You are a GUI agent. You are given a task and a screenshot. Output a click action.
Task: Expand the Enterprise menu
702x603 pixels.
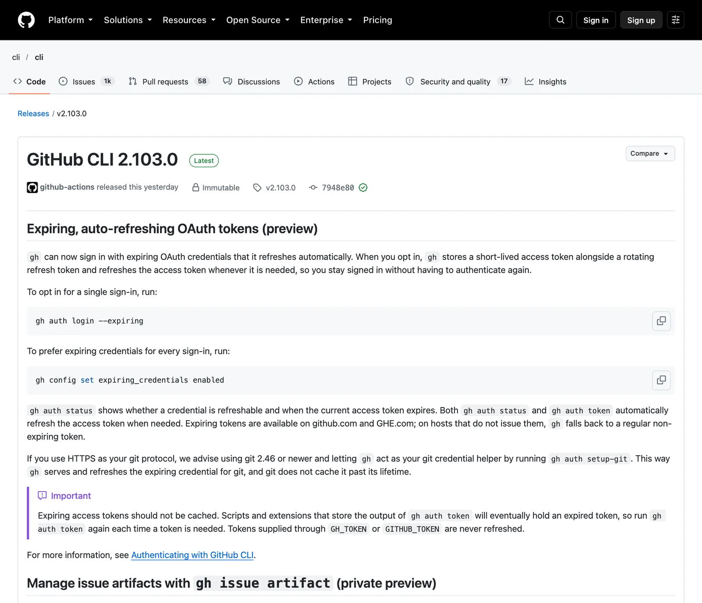point(326,20)
